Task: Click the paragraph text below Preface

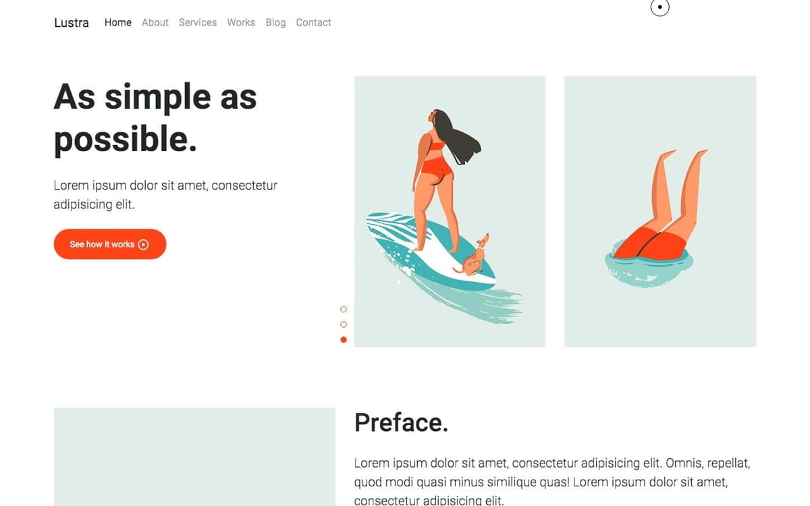Action: pos(552,482)
